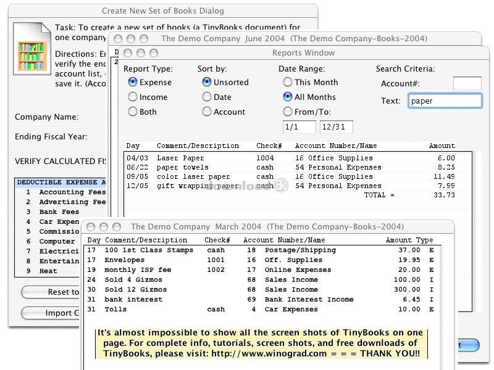
Task: Focus the Text field containing "paper"
Action: pos(445,101)
